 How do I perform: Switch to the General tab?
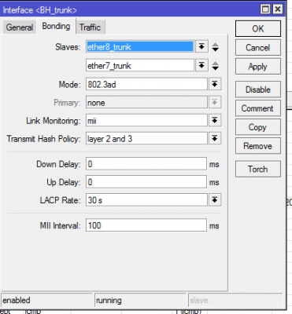click(x=20, y=27)
